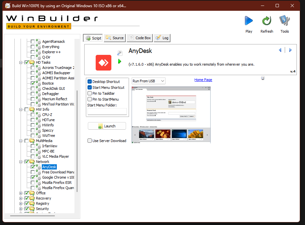Image resolution: width=305 pixels, height=225 pixels.
Task: Switch to the Source tab
Action: [x=115, y=38]
